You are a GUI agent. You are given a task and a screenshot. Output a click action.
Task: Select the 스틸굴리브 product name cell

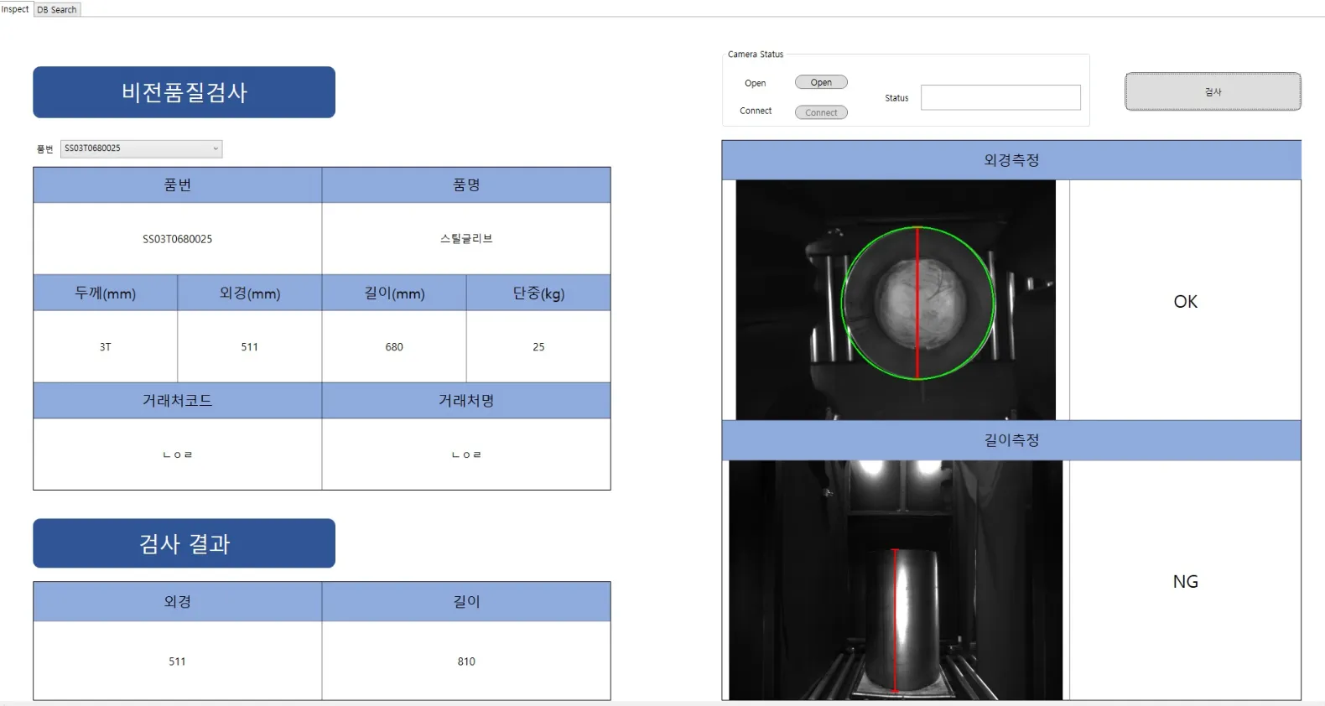pos(466,238)
